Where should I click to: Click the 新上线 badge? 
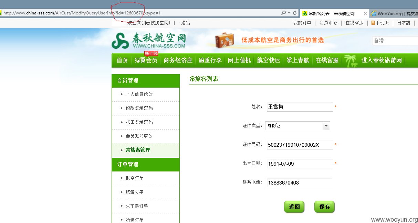tap(151, 53)
